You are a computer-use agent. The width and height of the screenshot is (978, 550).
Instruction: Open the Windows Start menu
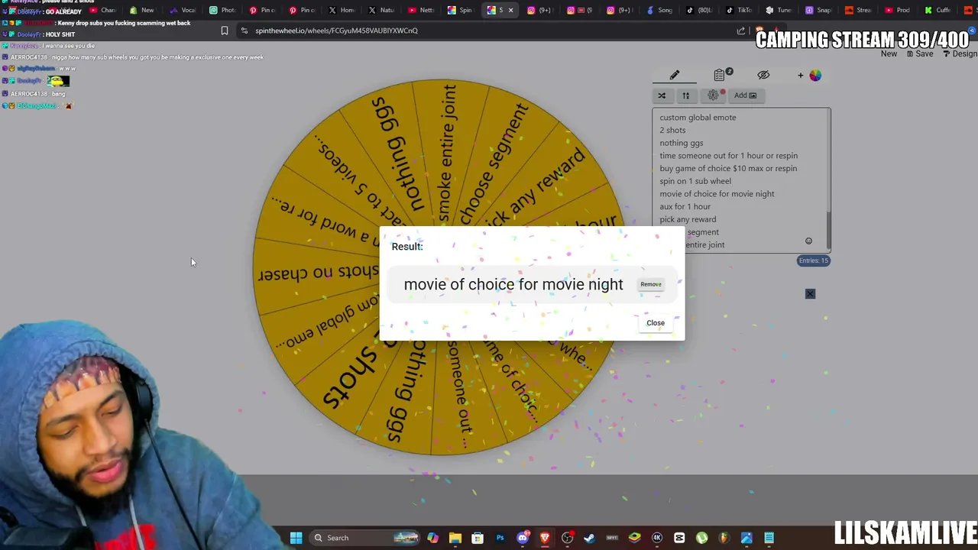point(296,538)
